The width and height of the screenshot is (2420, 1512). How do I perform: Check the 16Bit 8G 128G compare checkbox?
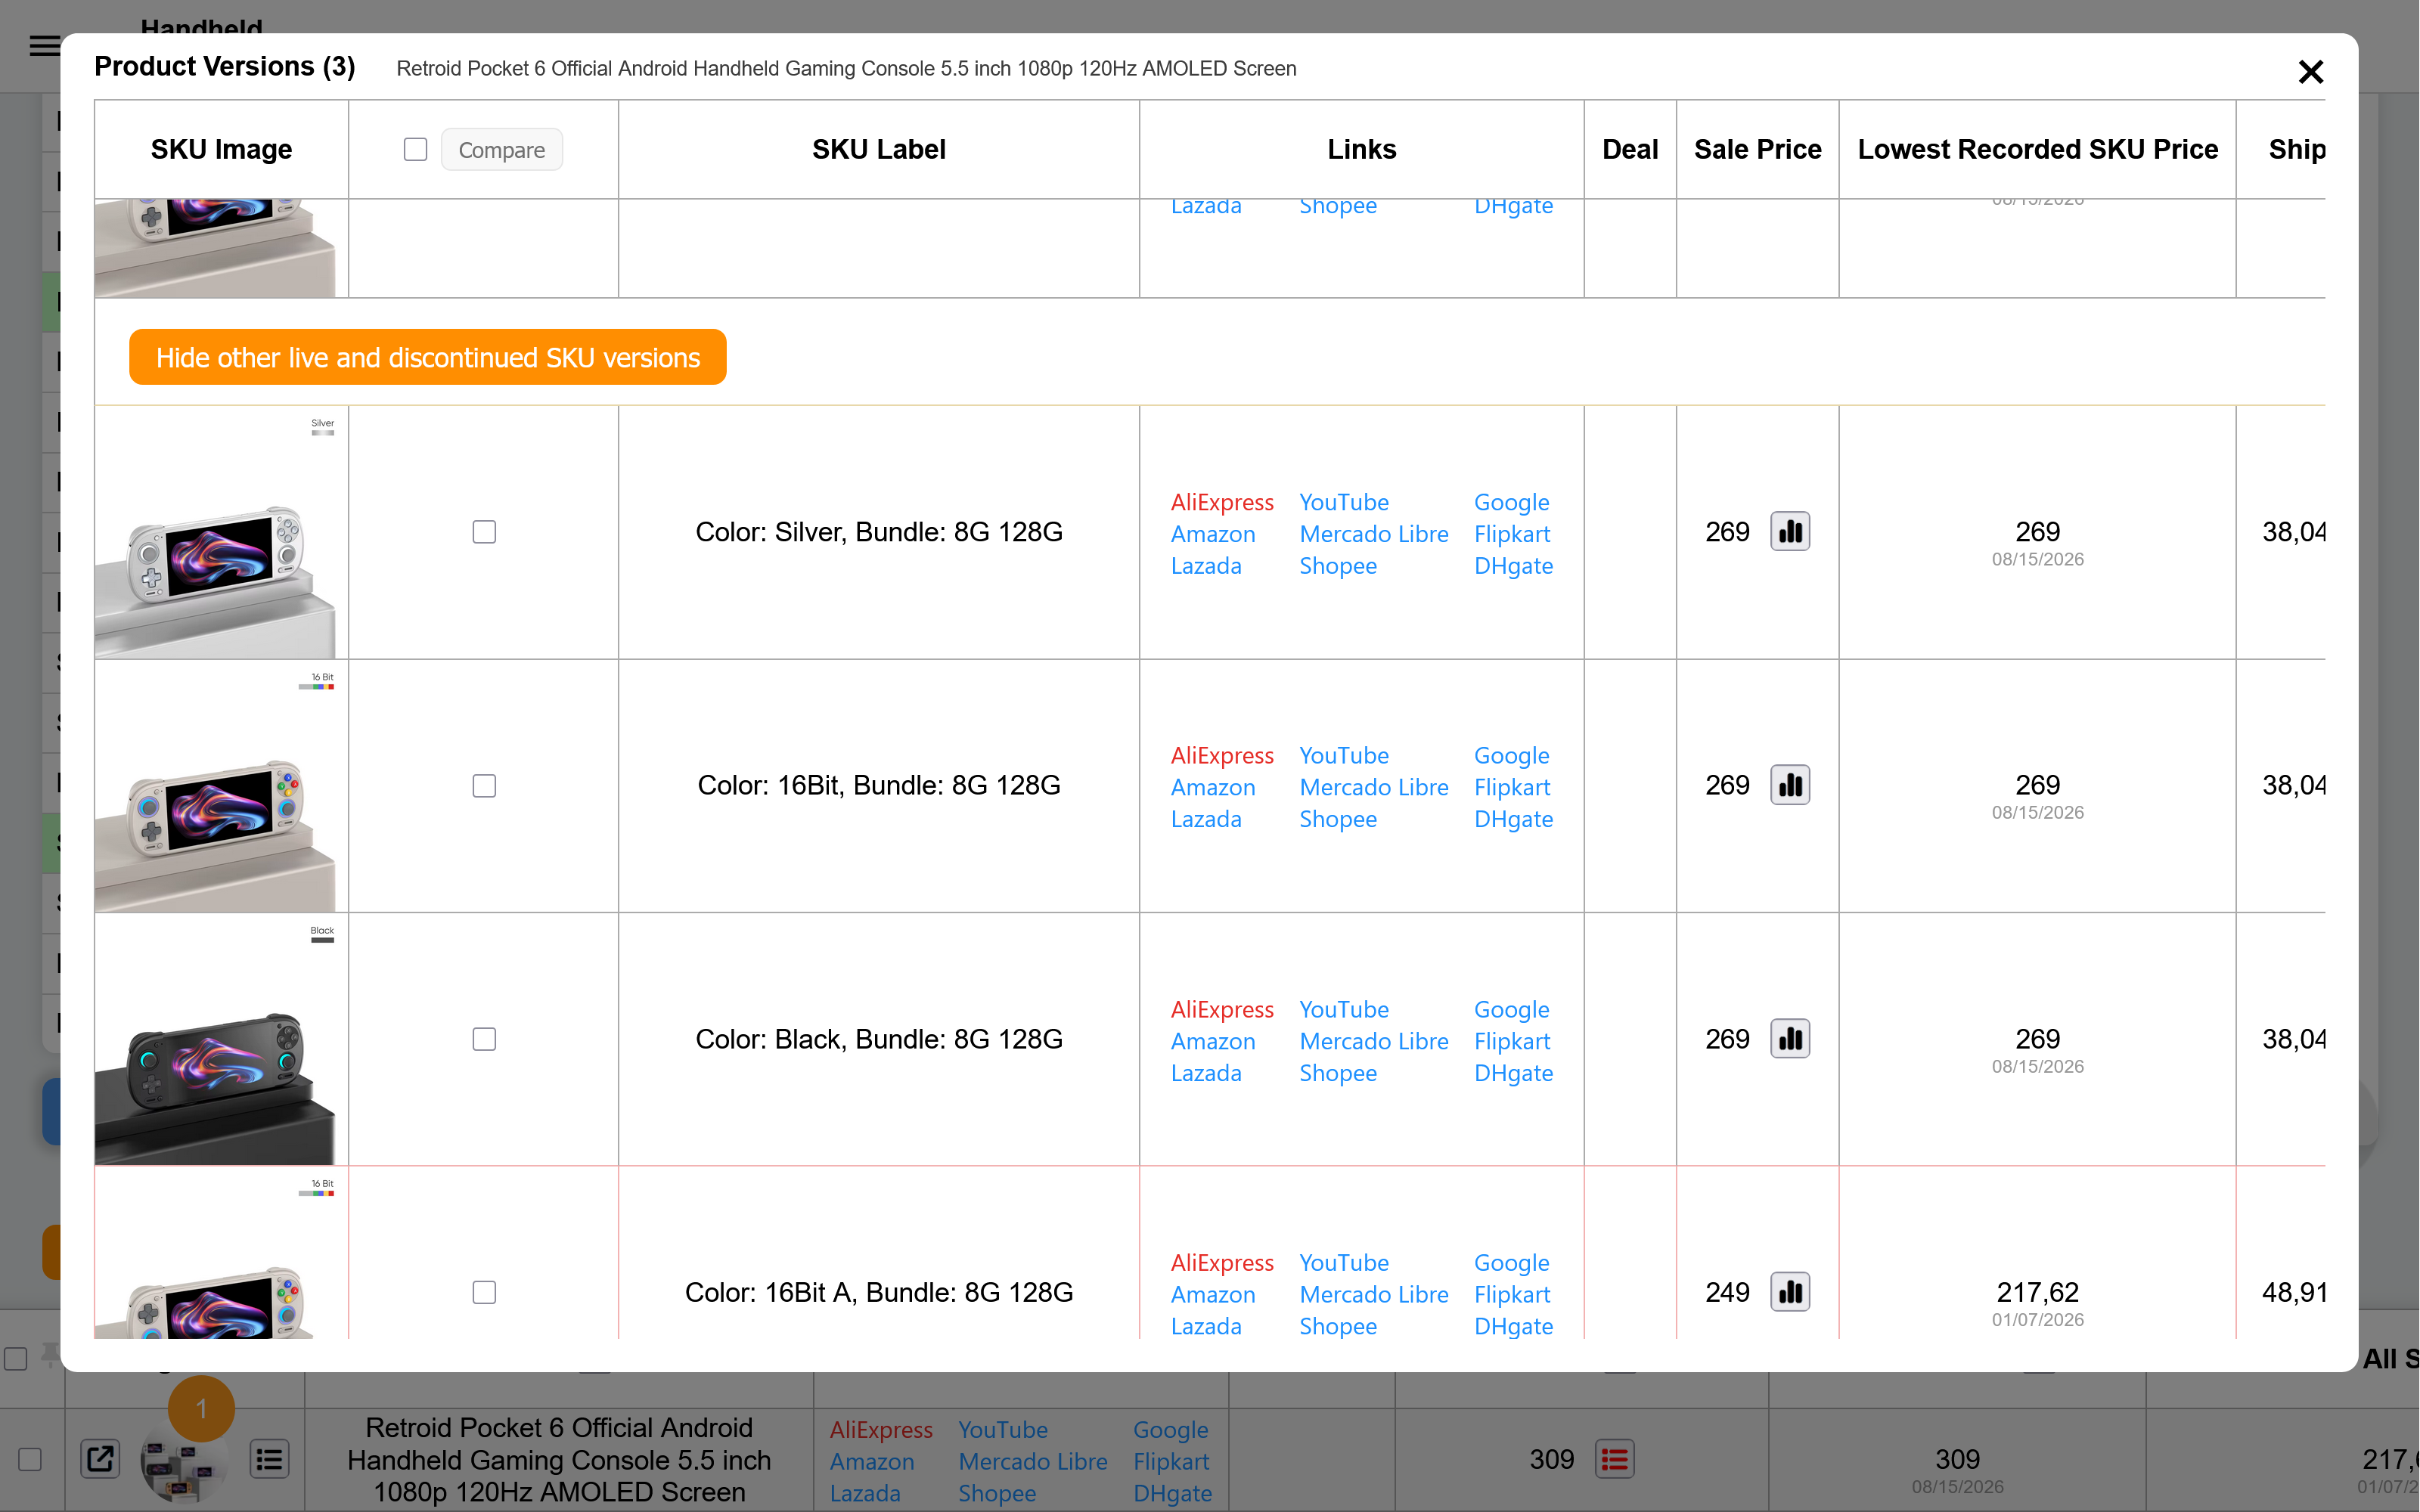pyautogui.click(x=484, y=786)
